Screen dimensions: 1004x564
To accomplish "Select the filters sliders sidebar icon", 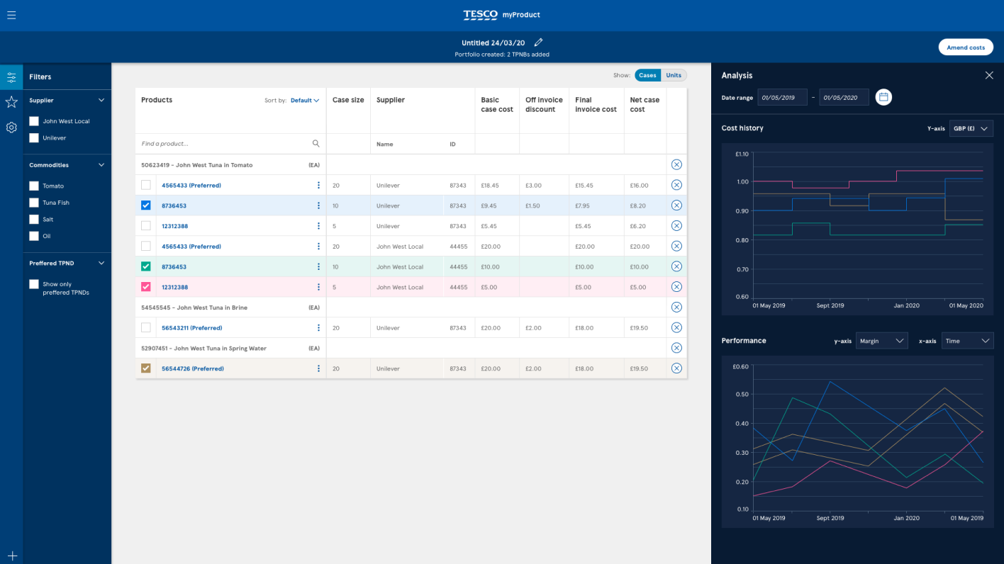I will [x=11, y=77].
